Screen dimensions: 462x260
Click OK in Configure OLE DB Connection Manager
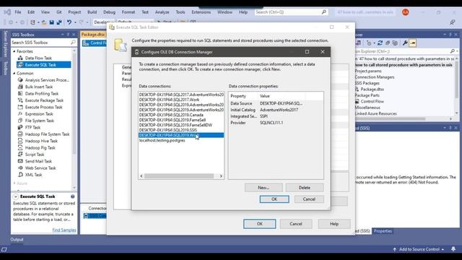(274, 199)
